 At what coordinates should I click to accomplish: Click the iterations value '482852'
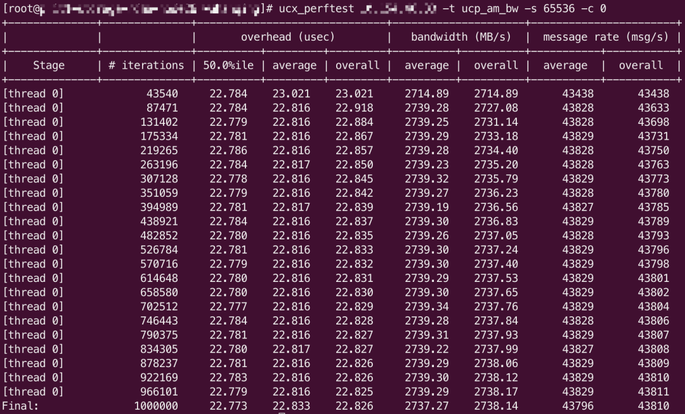tap(159, 236)
